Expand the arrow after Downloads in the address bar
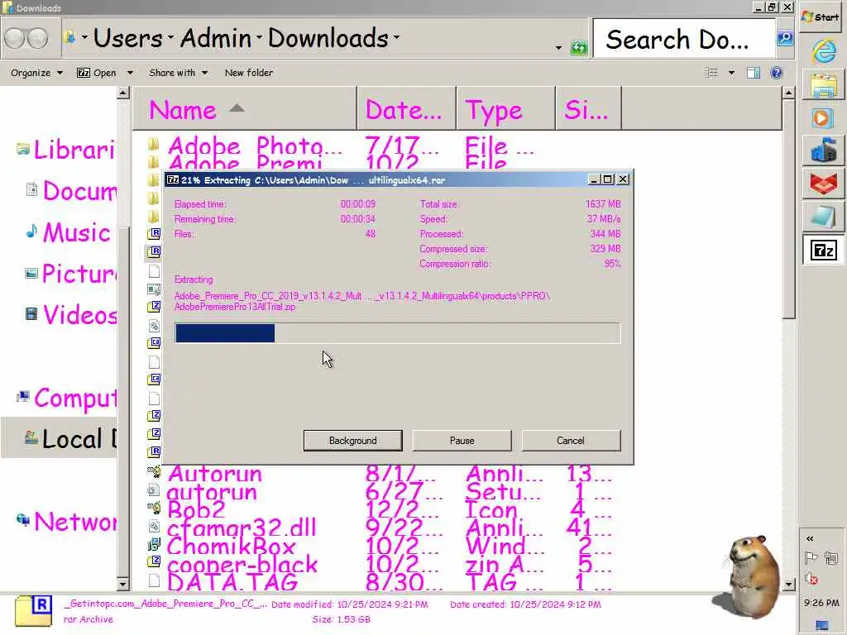The image size is (847, 635). click(x=396, y=37)
